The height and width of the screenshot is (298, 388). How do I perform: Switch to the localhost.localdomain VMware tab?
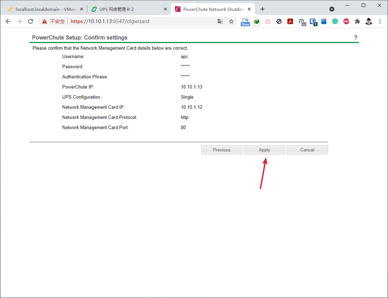pos(44,9)
